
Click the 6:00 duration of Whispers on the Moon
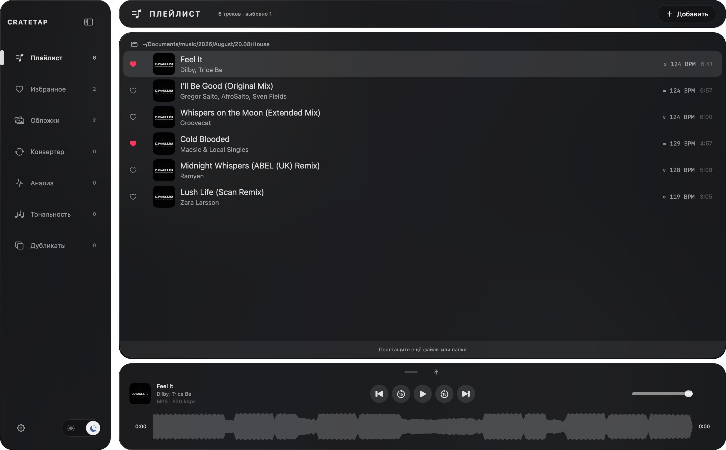[706, 117]
